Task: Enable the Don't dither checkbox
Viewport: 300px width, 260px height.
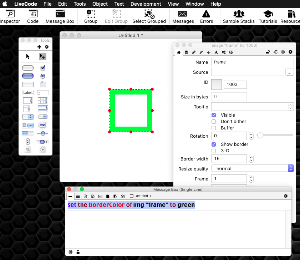Action: (214, 122)
